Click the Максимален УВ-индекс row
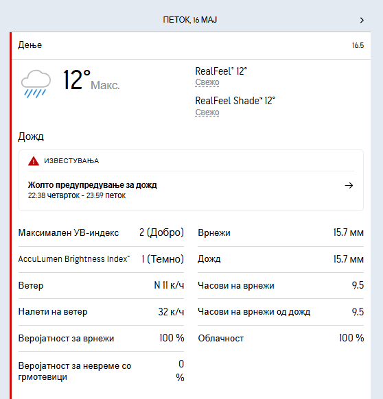This screenshot has height=399, width=383. [101, 233]
